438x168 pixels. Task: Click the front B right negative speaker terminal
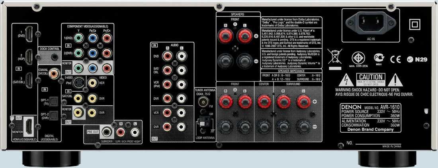pyautogui.click(x=226, y=61)
